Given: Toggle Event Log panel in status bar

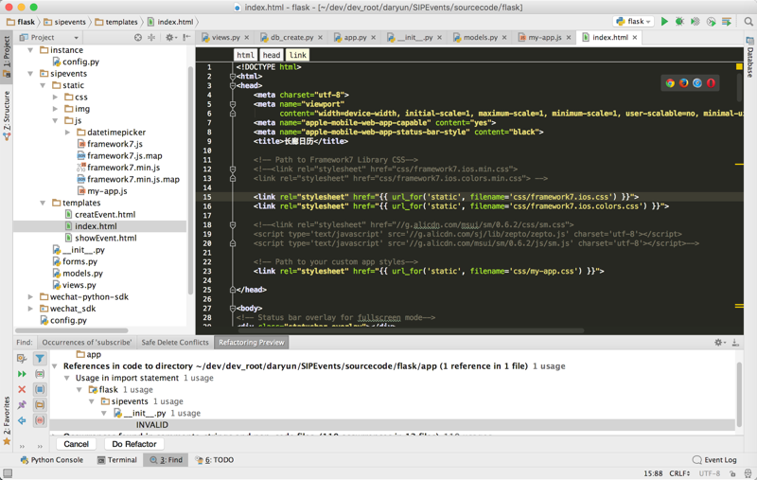Looking at the screenshot, I should click(713, 460).
